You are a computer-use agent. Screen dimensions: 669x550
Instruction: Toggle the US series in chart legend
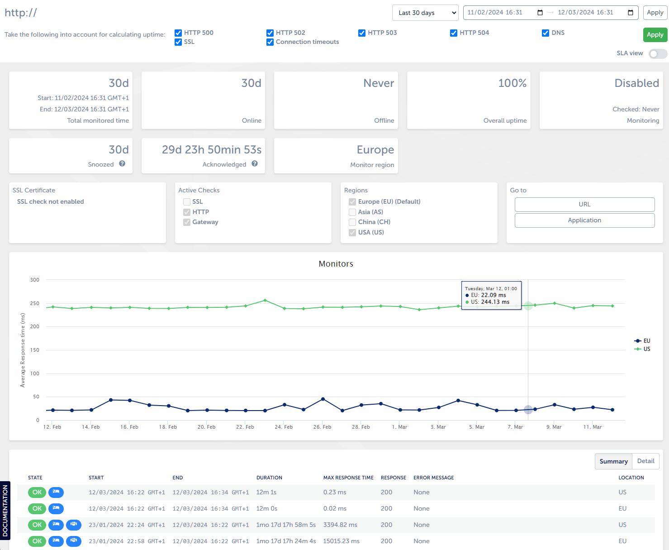643,349
